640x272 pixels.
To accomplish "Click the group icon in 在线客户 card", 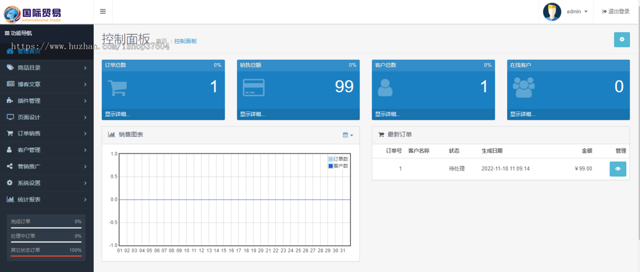I will coord(524,88).
